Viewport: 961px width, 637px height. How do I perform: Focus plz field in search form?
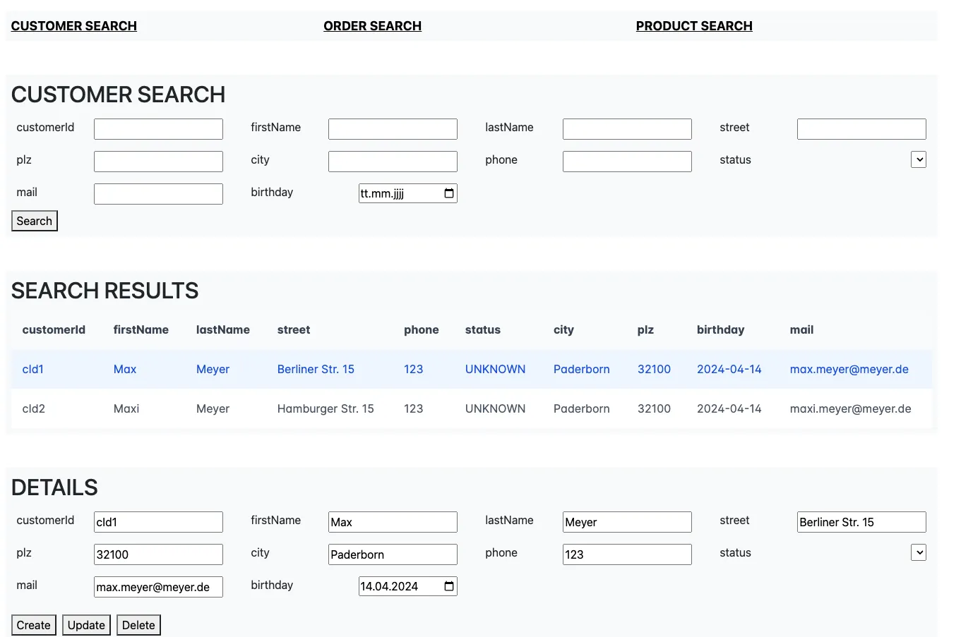click(x=158, y=162)
